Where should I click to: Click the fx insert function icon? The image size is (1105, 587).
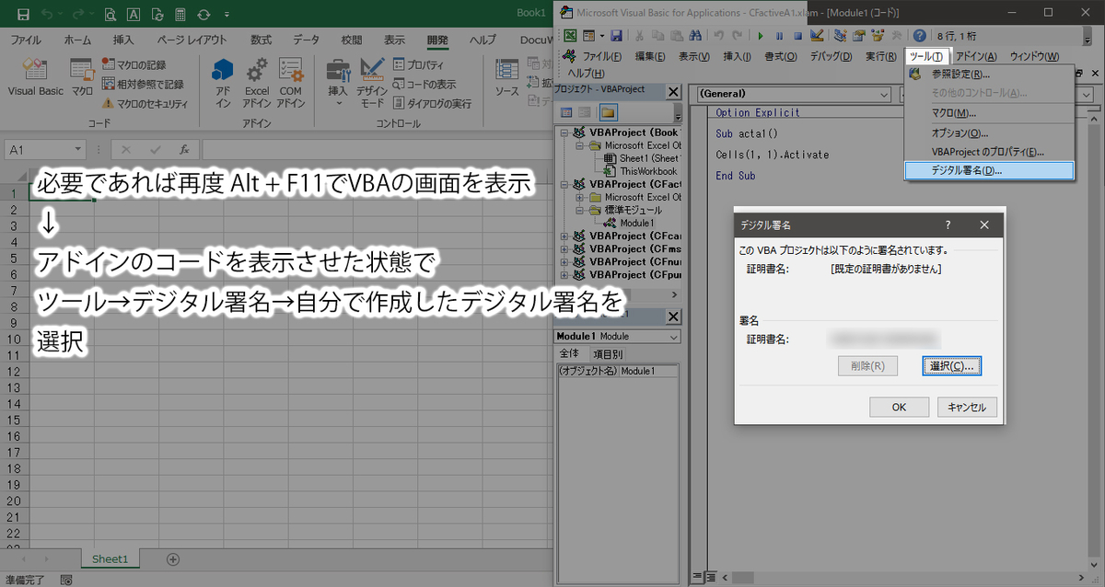[x=184, y=149]
